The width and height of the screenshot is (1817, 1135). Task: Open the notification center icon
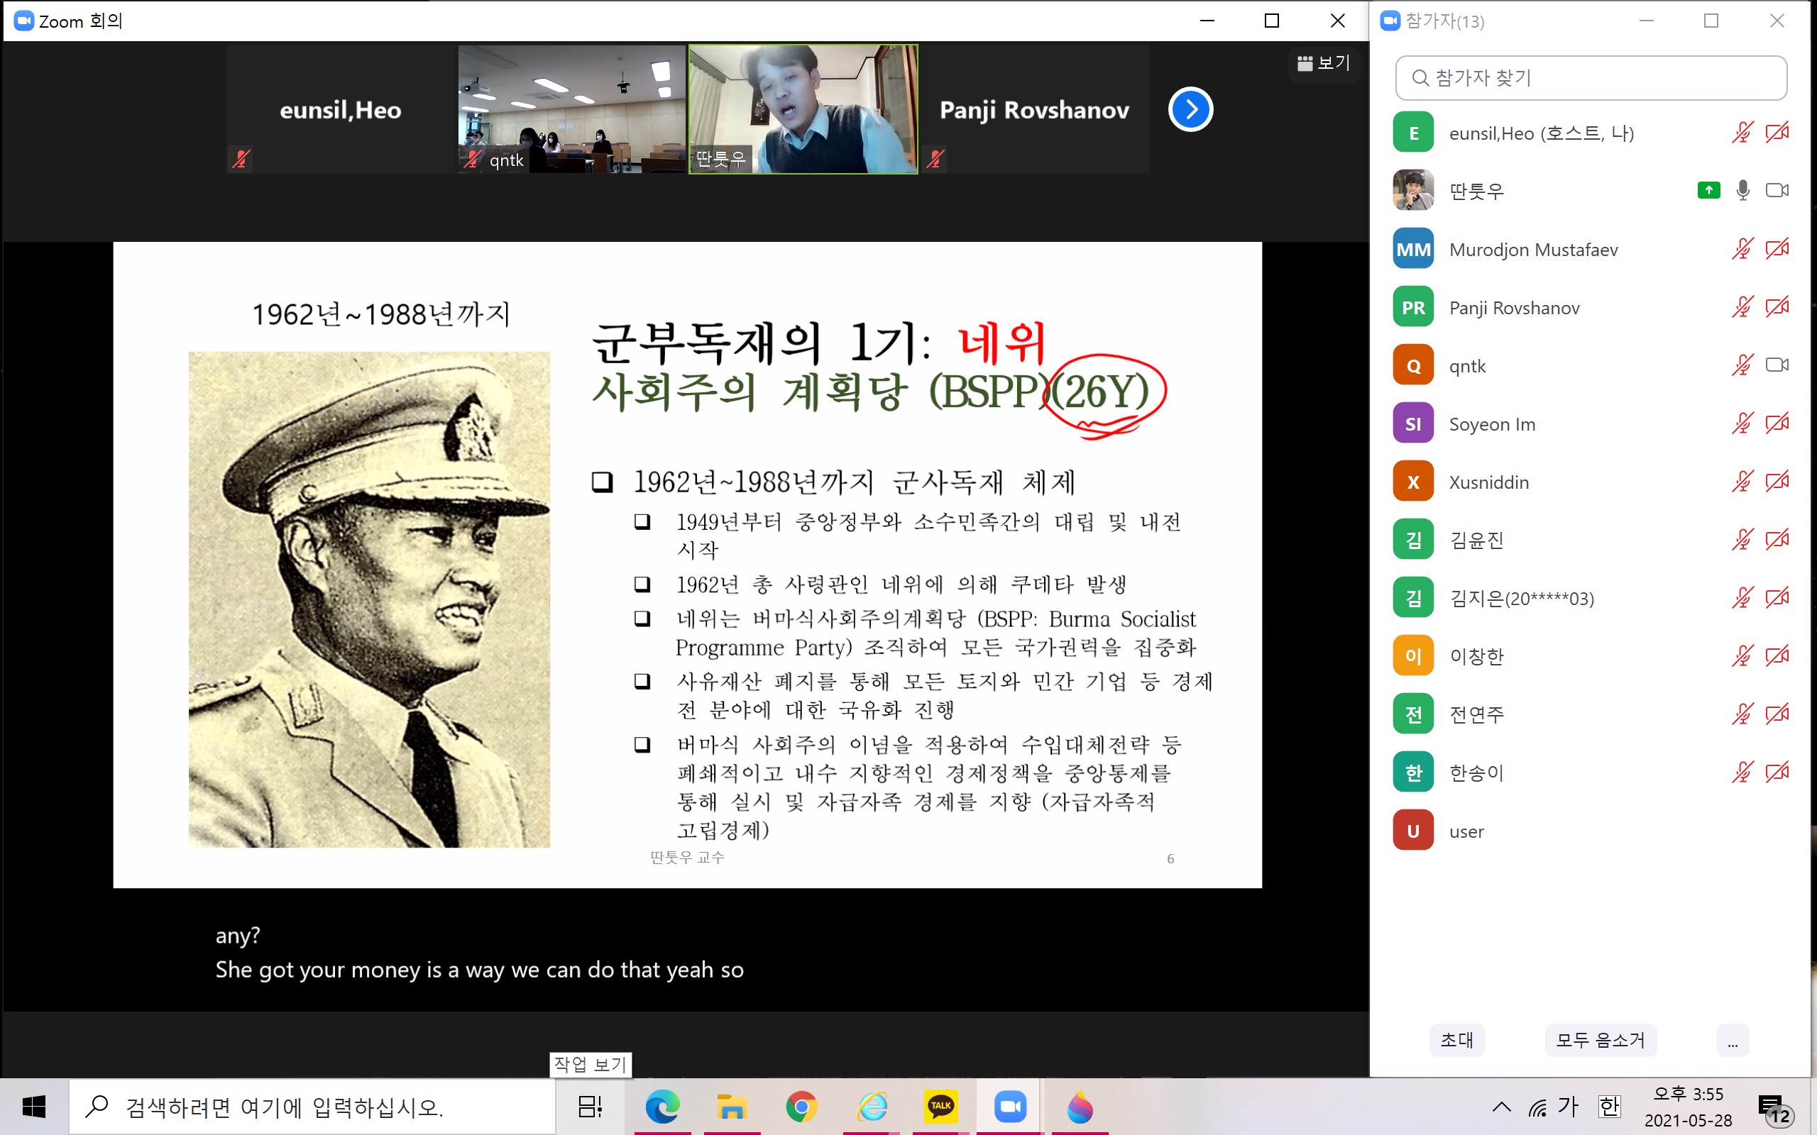tap(1775, 1108)
